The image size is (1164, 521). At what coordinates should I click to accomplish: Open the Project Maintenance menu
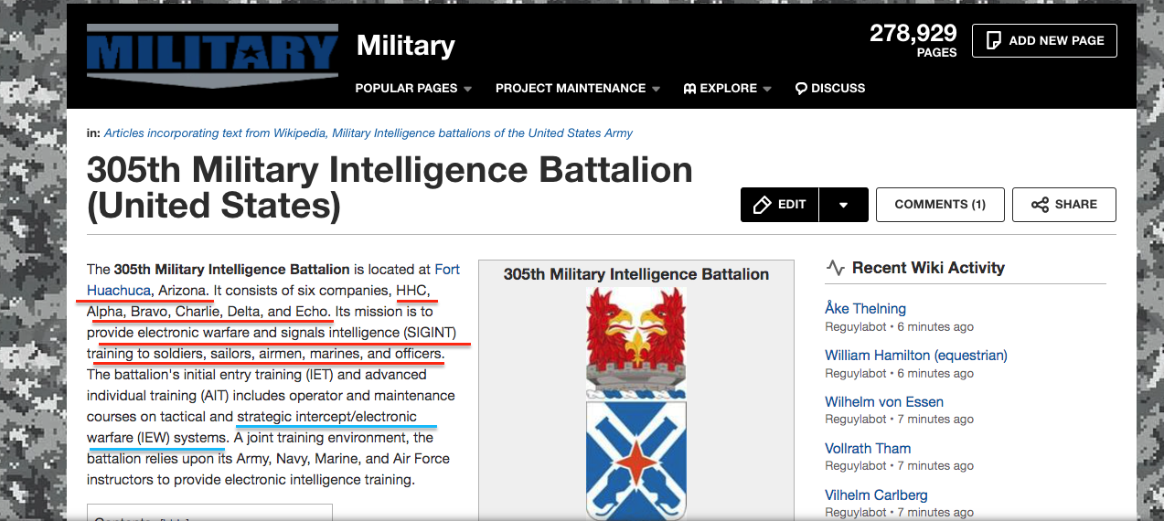[578, 89]
